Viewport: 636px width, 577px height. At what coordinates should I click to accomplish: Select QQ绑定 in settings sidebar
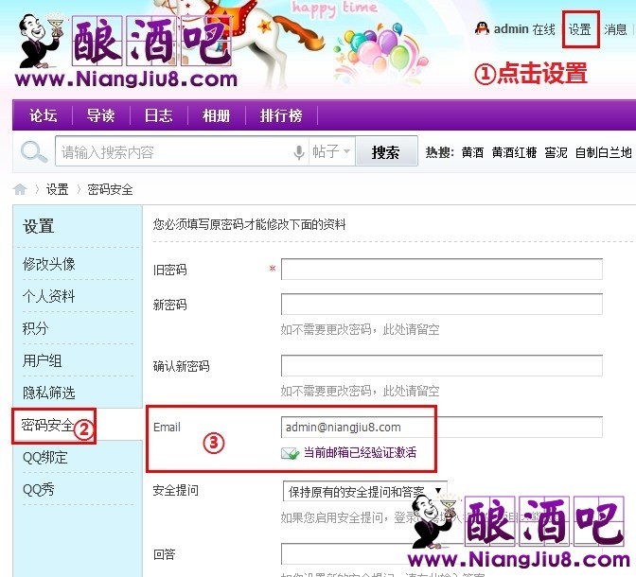pyautogui.click(x=45, y=458)
